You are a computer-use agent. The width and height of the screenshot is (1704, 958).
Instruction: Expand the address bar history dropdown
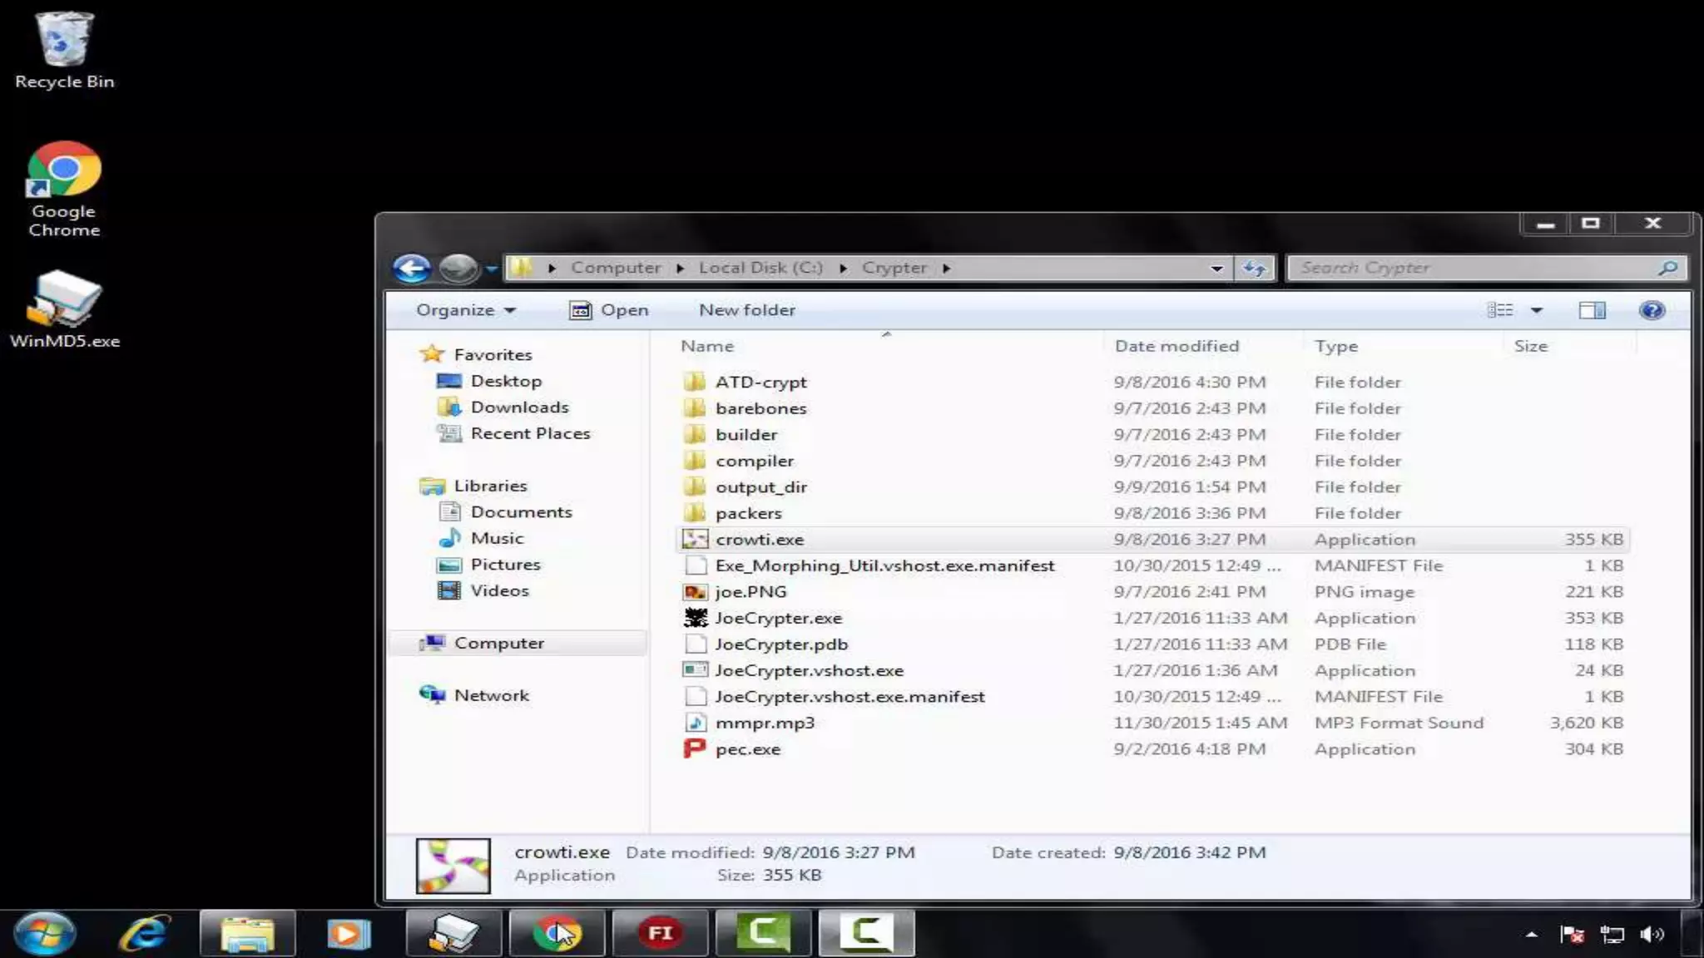click(1216, 268)
